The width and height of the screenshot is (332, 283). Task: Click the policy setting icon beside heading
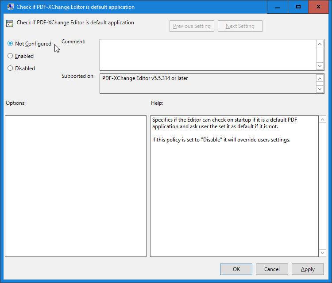pos(10,23)
